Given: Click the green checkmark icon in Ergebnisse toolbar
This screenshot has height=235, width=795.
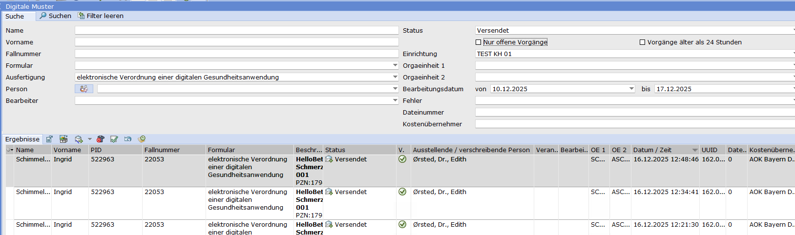Looking at the screenshot, I should pyautogui.click(x=114, y=139).
